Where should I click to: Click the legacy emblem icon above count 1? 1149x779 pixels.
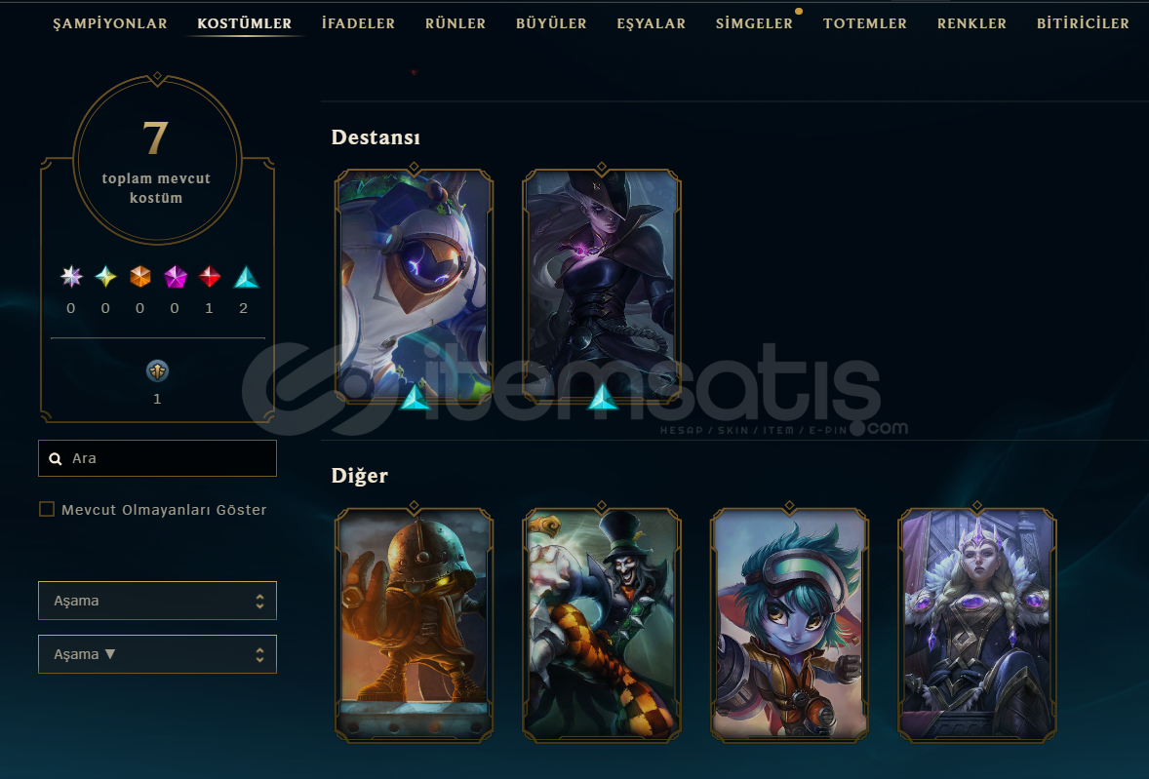(157, 371)
